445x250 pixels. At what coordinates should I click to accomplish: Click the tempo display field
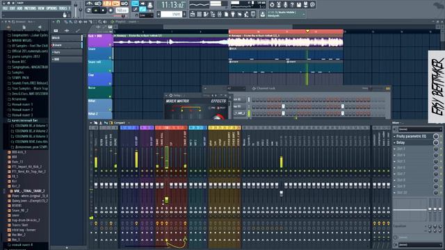[x=122, y=10]
